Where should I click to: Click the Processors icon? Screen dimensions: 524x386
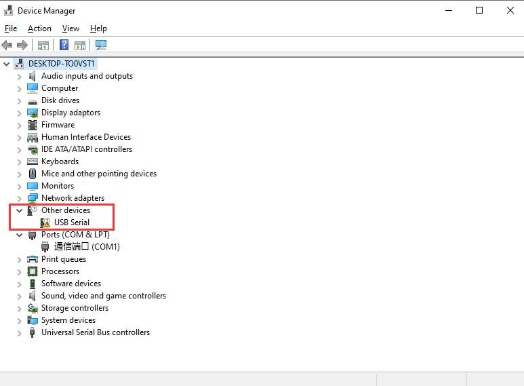coord(33,271)
